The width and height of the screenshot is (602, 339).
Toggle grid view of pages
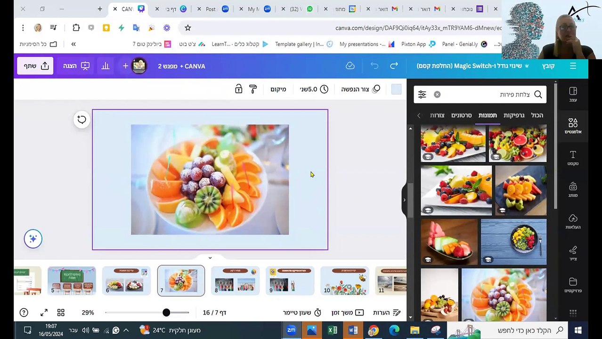click(x=61, y=313)
